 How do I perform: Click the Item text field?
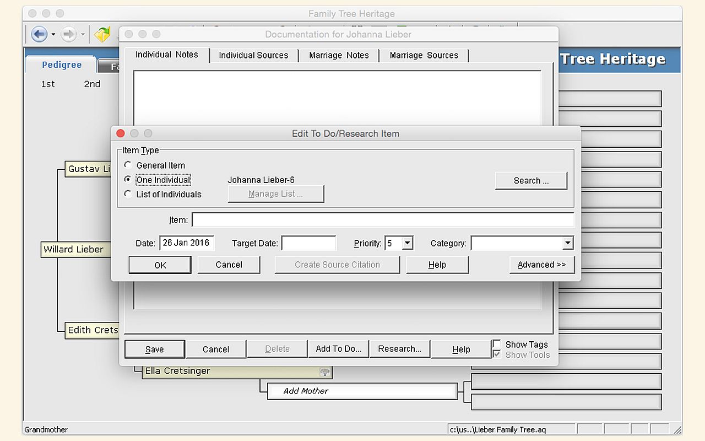click(382, 220)
